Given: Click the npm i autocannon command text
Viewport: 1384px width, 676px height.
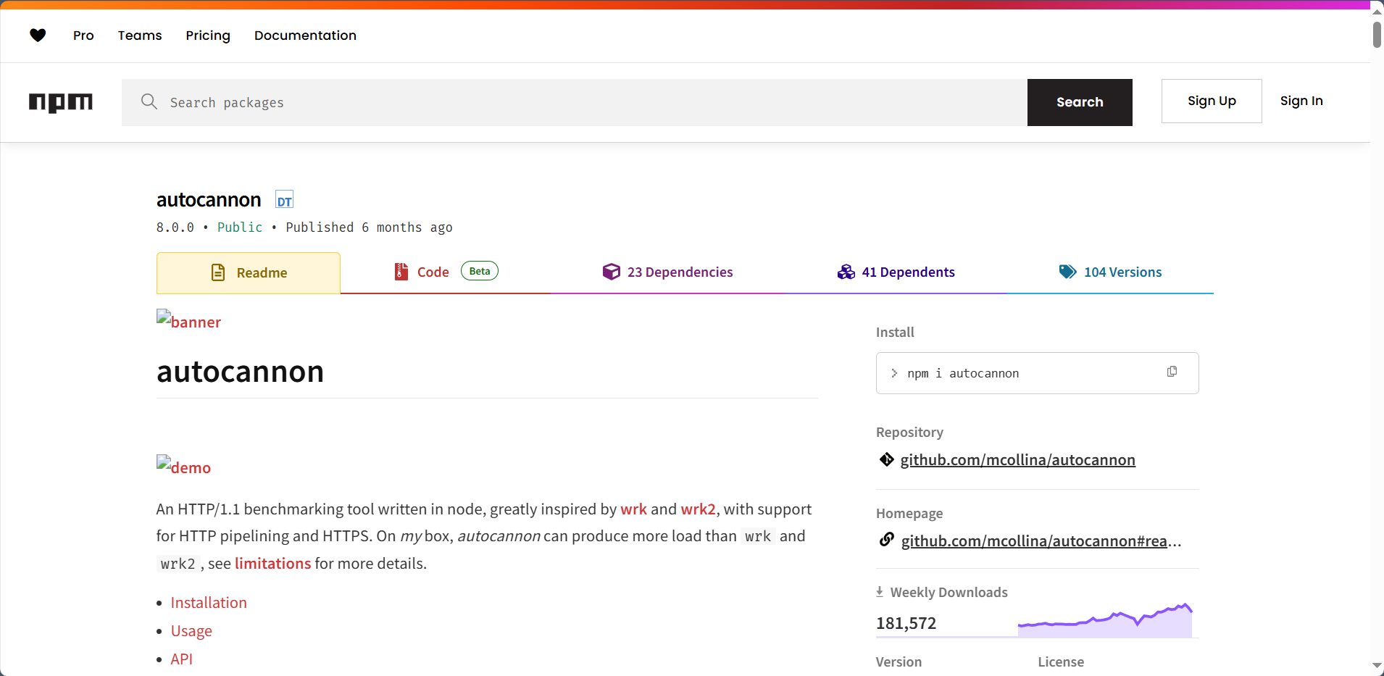Looking at the screenshot, I should [x=963, y=373].
